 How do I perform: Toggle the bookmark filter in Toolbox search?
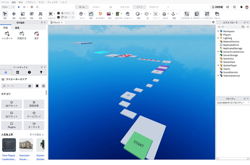click(x=37, y=86)
